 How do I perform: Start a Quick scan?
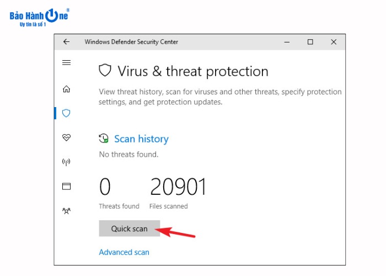tap(130, 229)
